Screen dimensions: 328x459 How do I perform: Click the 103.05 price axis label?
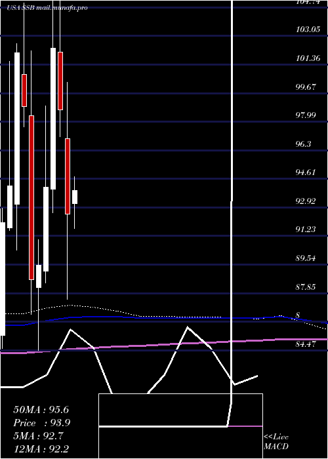(x=308, y=30)
